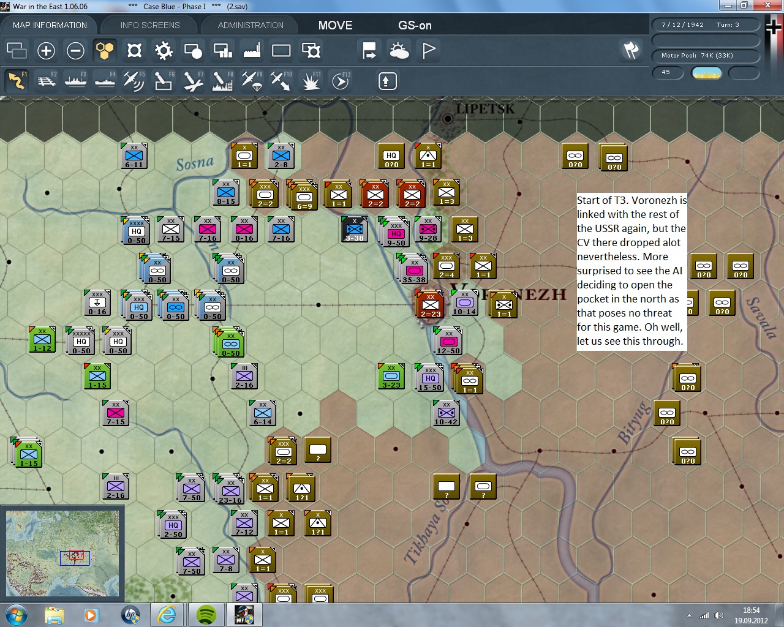784x627 pixels.
Task: Click the yellow-blue ground condition indicator
Action: [706, 73]
